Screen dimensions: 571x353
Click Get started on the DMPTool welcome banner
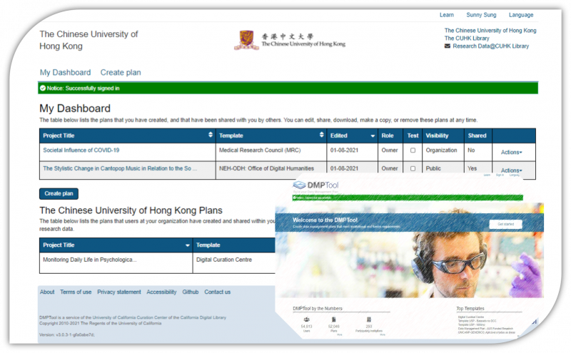tap(505, 224)
